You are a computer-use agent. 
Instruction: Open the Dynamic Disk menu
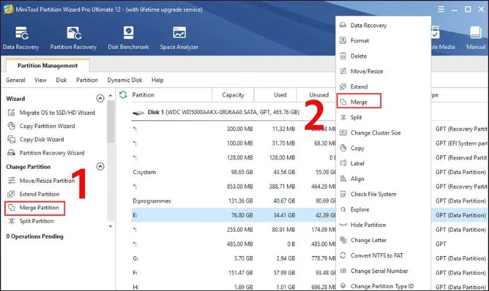125,80
